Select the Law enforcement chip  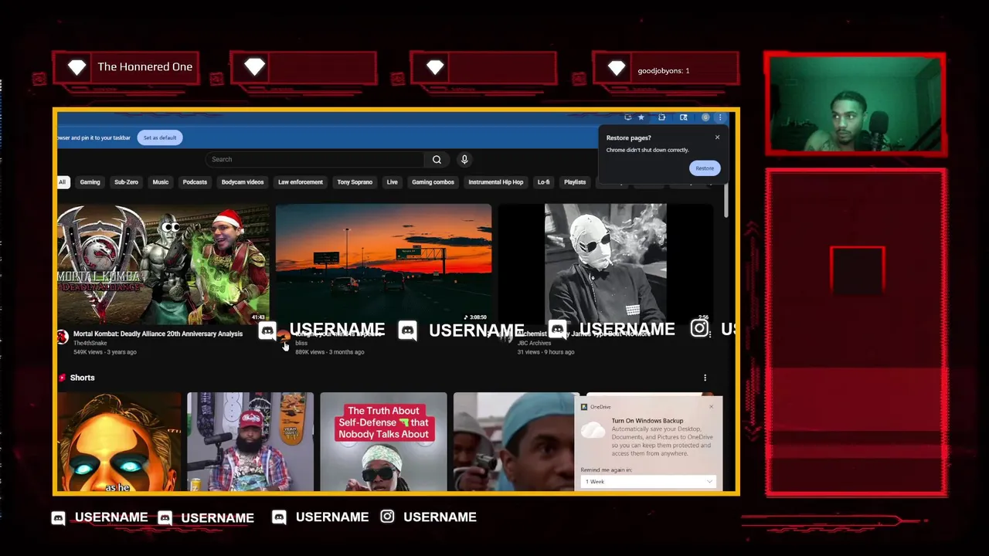pyautogui.click(x=301, y=182)
